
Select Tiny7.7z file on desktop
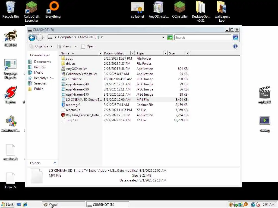click(11, 181)
